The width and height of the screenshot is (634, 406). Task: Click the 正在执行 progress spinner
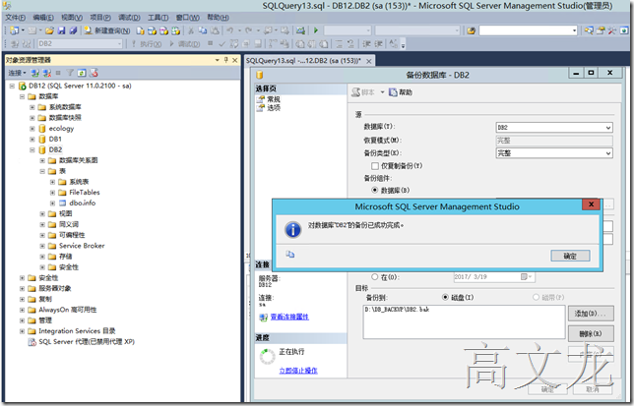[x=267, y=357]
